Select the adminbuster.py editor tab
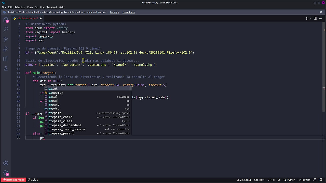 [x=26, y=18]
